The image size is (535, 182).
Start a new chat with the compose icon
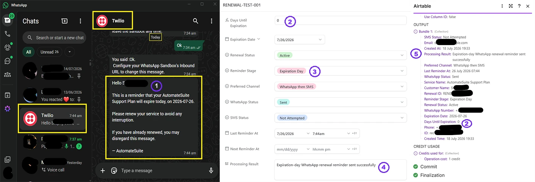click(x=64, y=21)
